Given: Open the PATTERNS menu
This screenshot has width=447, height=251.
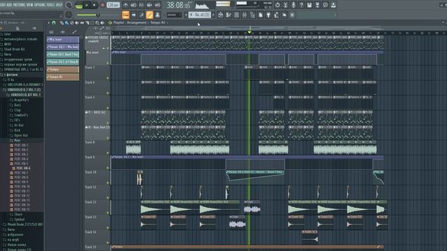Looking at the screenshot, I should click(20, 5).
